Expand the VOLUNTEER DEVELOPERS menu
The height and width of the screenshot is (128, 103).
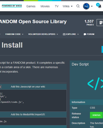tap(43, 34)
